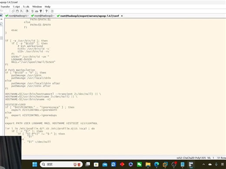
Task: Show hidden system tray icons
Action: click(x=203, y=164)
